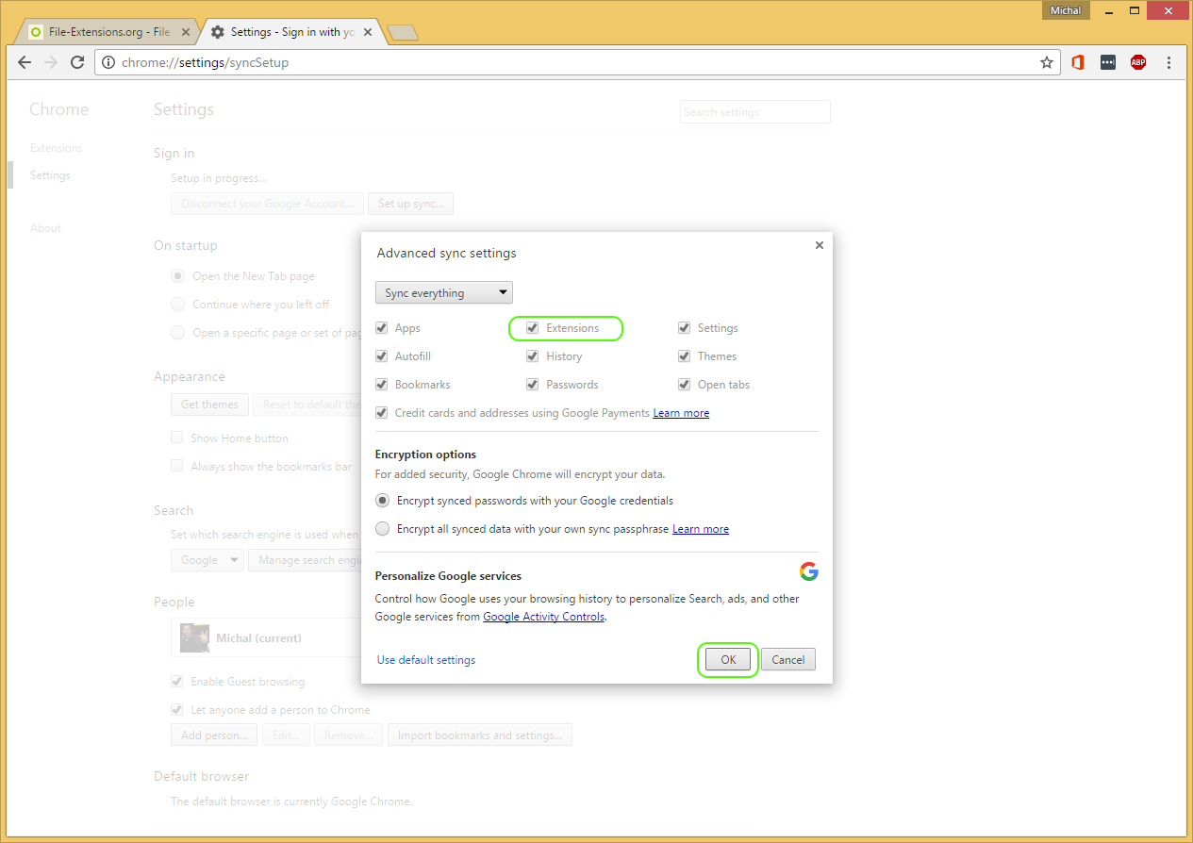
Task: Disable syncing of Themes
Action: click(x=684, y=355)
